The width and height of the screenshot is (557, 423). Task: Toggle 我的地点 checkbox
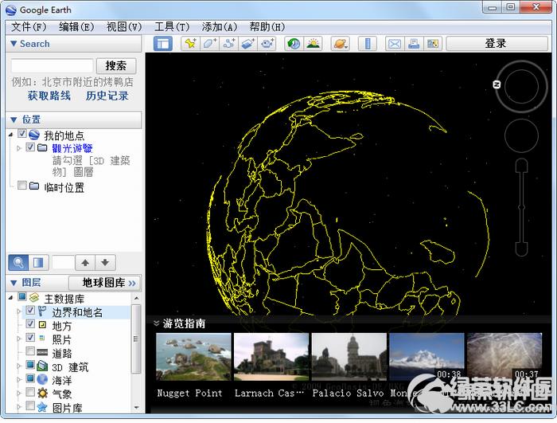(22, 133)
